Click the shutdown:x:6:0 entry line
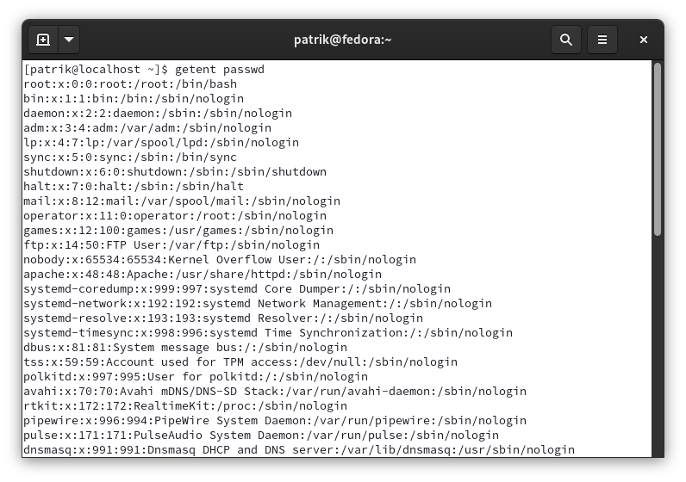This screenshot has height=482, width=686. click(175, 172)
